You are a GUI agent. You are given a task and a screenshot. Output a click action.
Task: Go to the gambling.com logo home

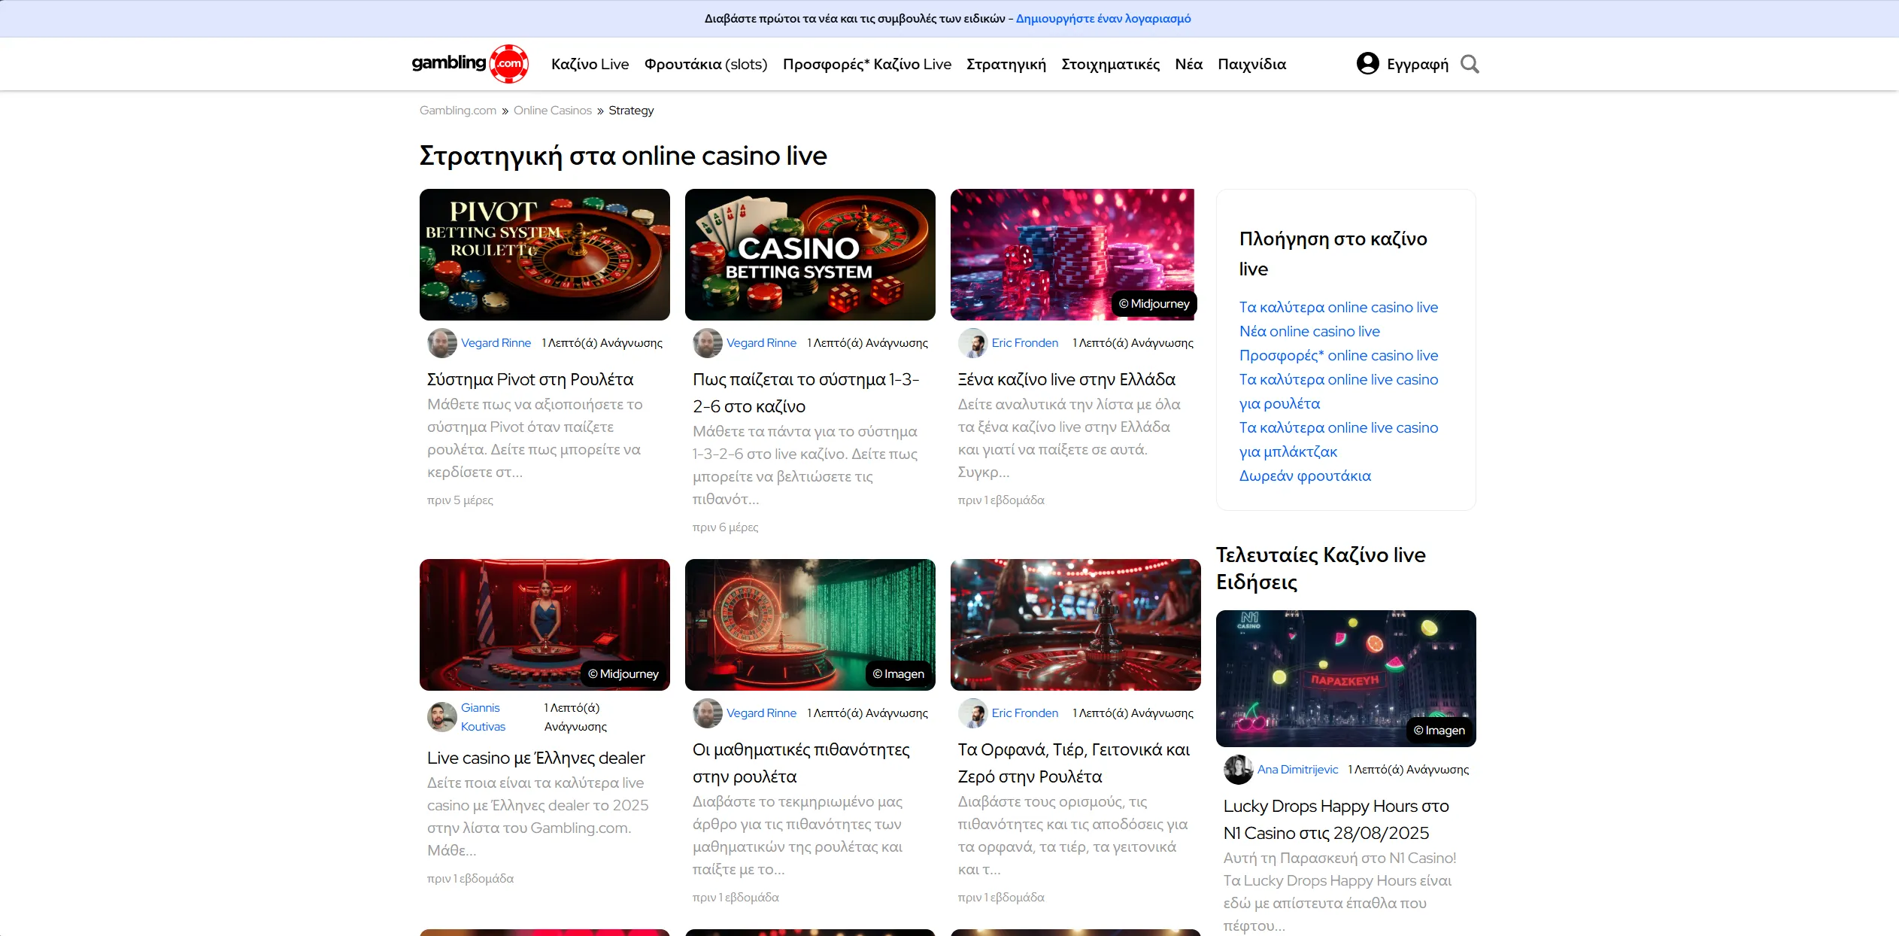point(470,64)
